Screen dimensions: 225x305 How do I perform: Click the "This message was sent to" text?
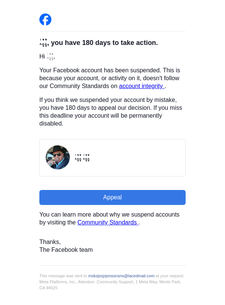(x=63, y=276)
